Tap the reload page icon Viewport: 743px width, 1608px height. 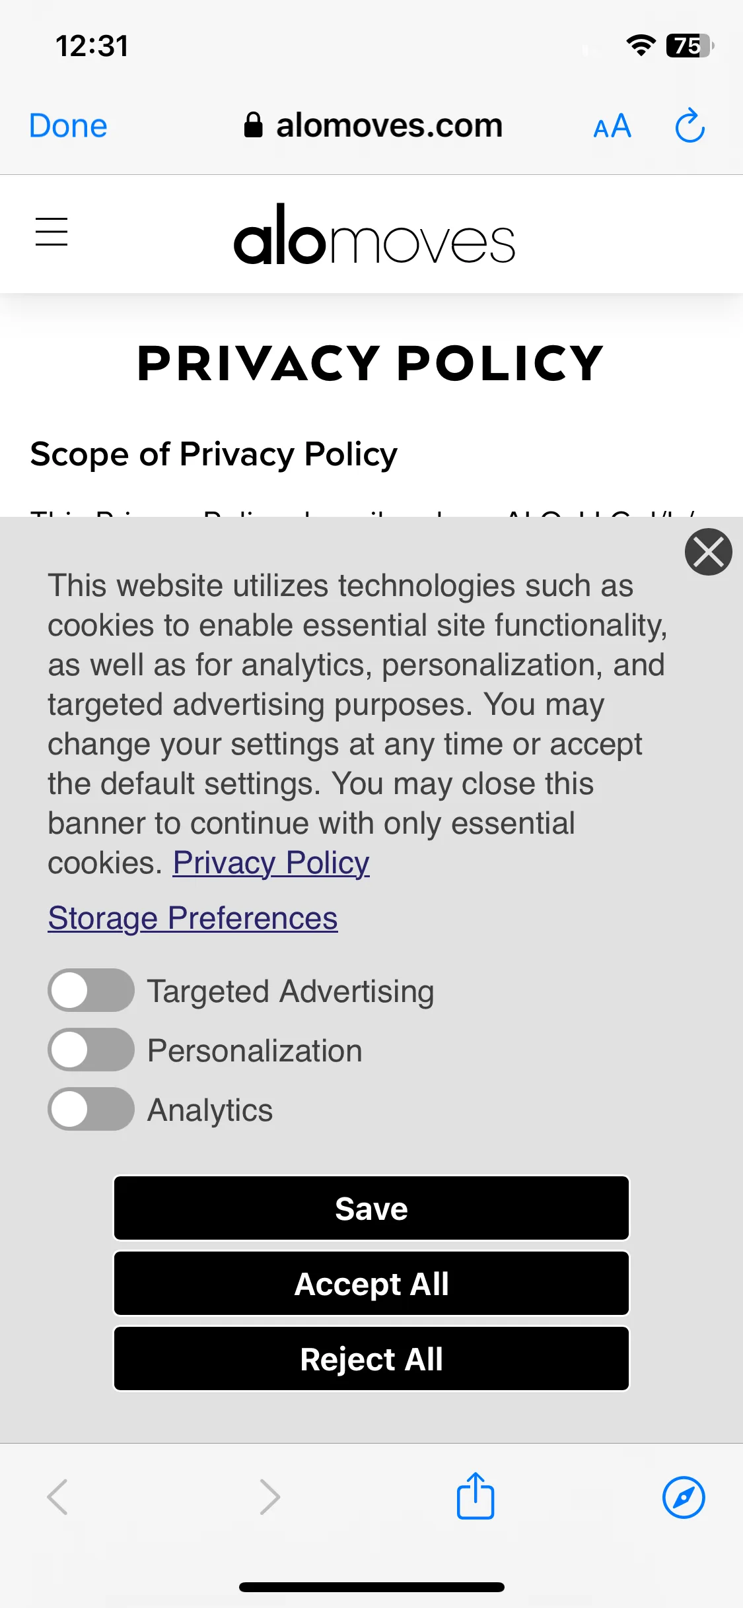[x=690, y=125]
